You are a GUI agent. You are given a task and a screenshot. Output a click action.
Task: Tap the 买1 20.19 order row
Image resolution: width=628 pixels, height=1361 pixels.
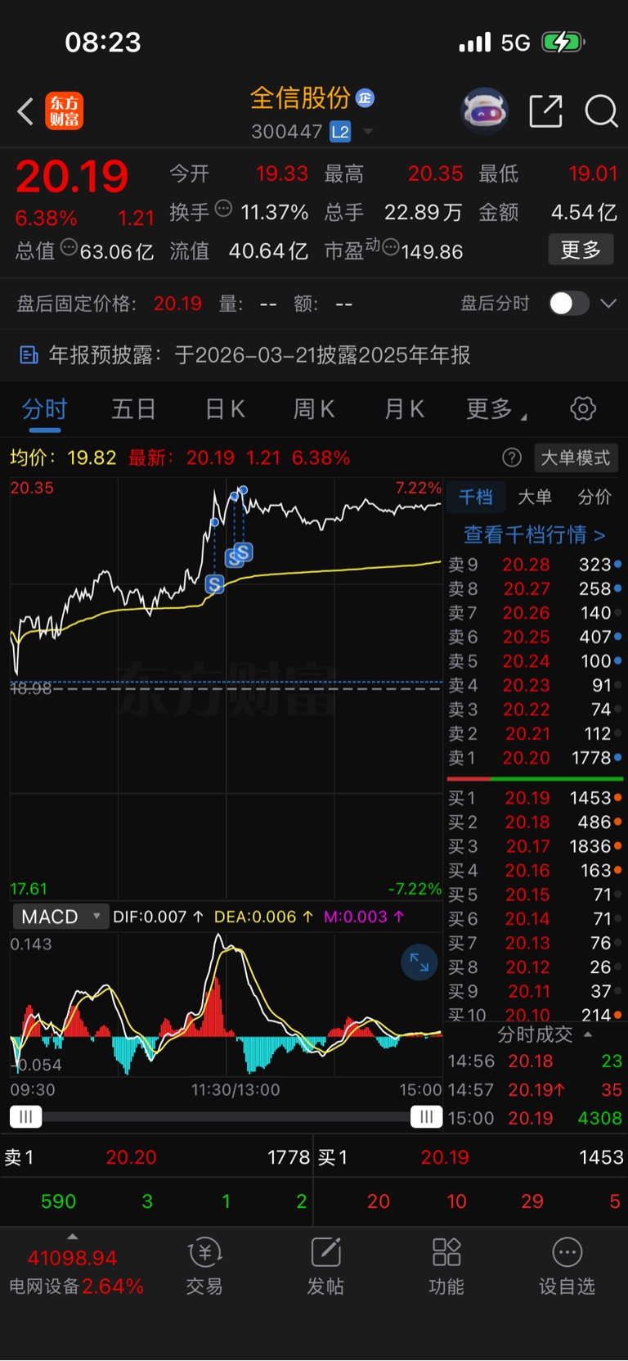click(x=535, y=798)
